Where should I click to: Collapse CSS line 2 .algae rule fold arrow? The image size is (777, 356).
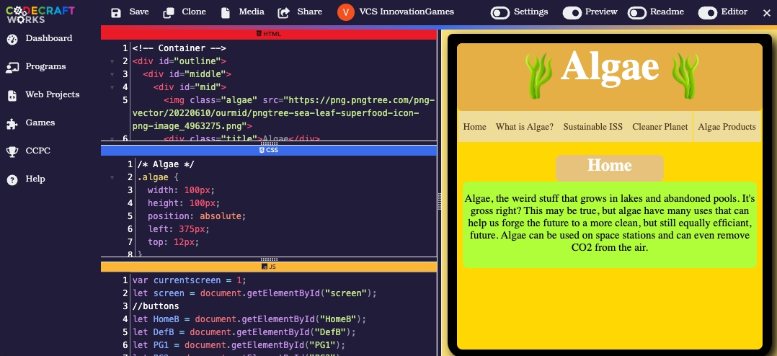coord(112,177)
